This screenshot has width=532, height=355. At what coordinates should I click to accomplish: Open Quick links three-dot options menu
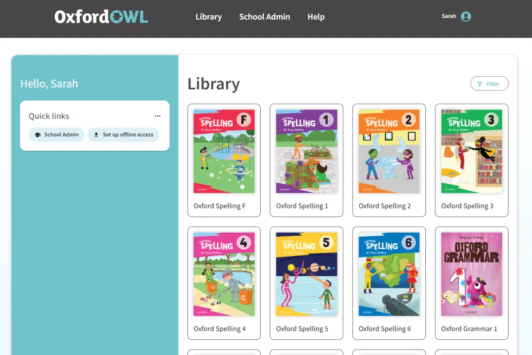pyautogui.click(x=158, y=116)
